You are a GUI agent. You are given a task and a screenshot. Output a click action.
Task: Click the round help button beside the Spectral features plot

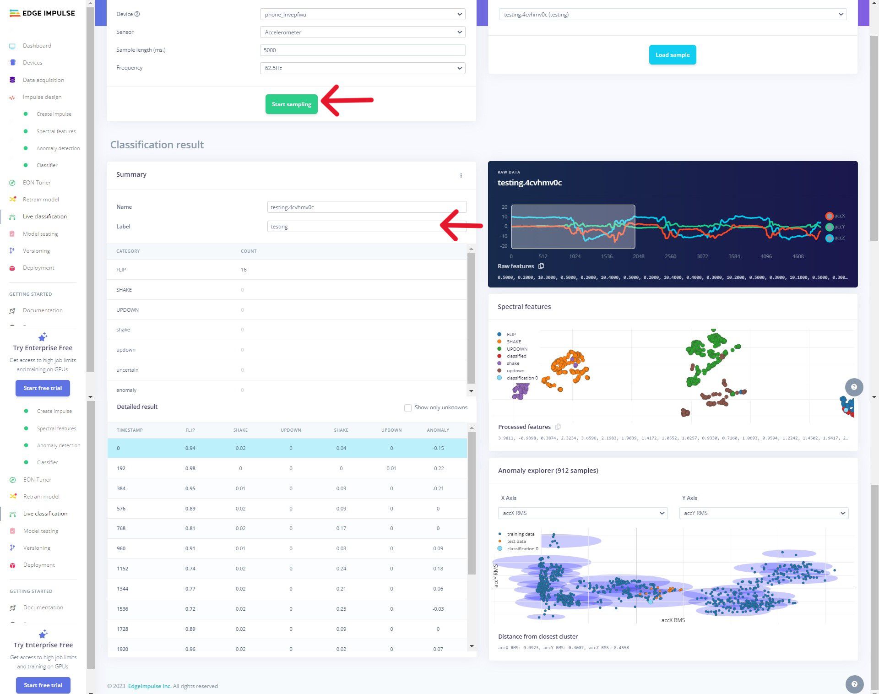tap(854, 387)
